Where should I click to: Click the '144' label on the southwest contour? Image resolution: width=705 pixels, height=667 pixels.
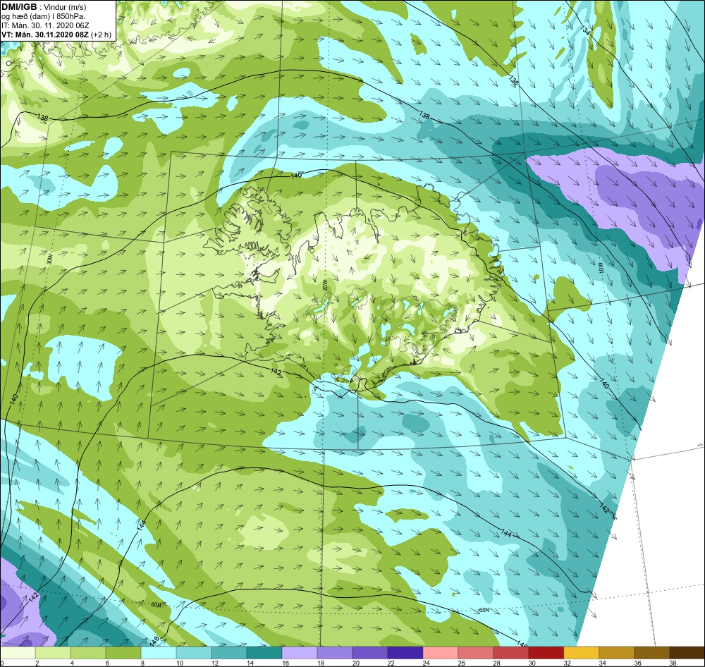click(x=141, y=526)
